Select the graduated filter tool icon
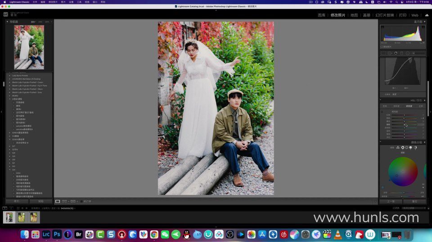 [401, 53]
